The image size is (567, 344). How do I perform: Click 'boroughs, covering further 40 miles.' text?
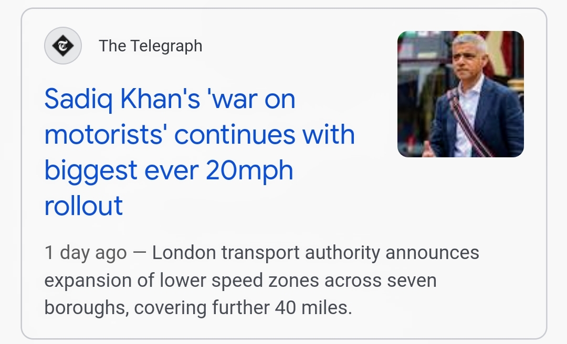click(198, 308)
